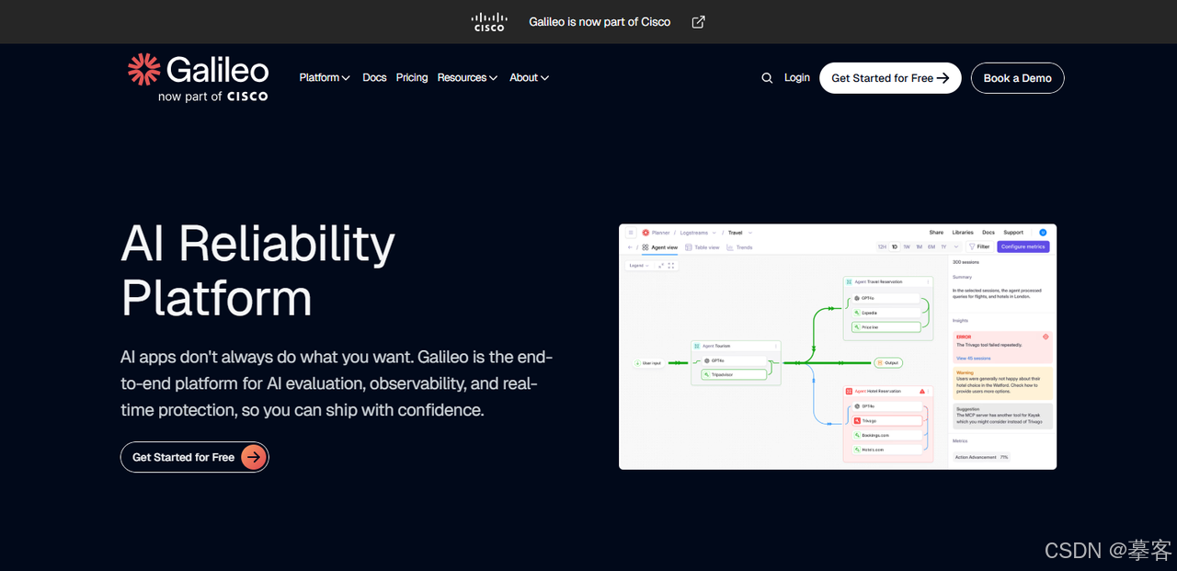Open hamburger menu in the dashboard preview
Screen dimensions: 1177x571
(x=631, y=233)
